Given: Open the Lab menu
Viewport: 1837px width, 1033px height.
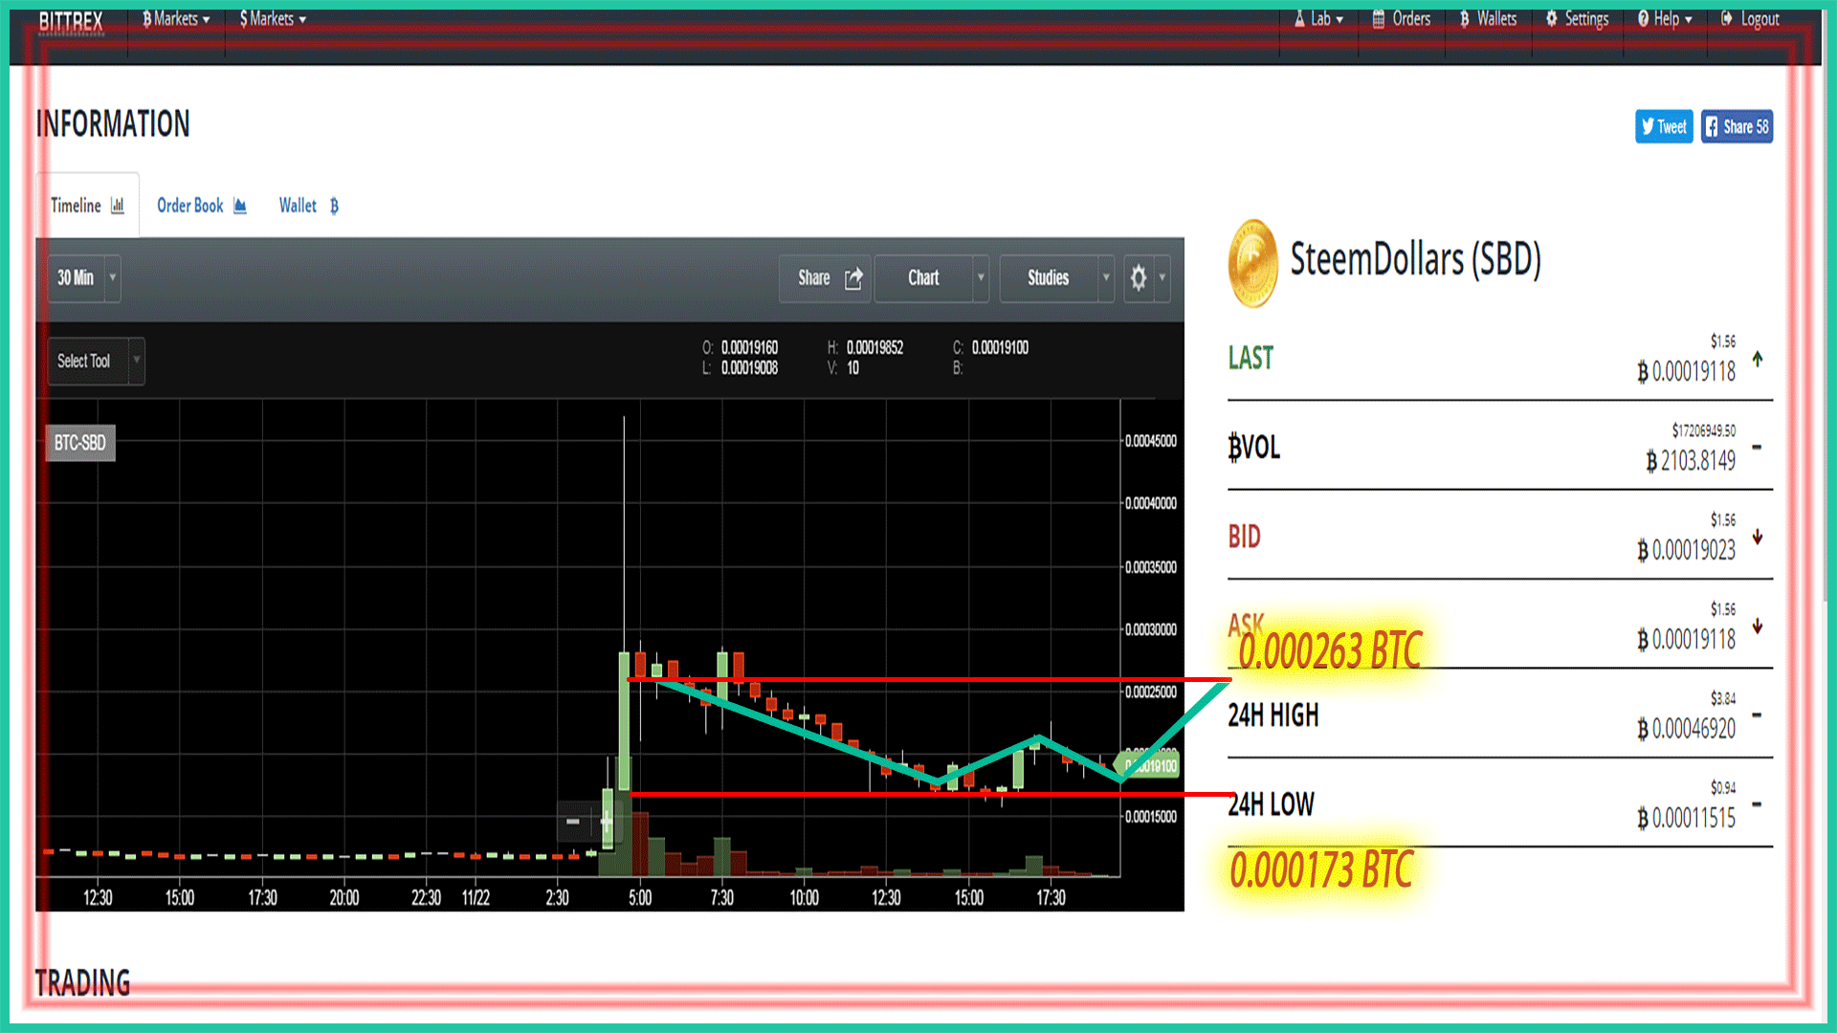Looking at the screenshot, I should click(1319, 19).
